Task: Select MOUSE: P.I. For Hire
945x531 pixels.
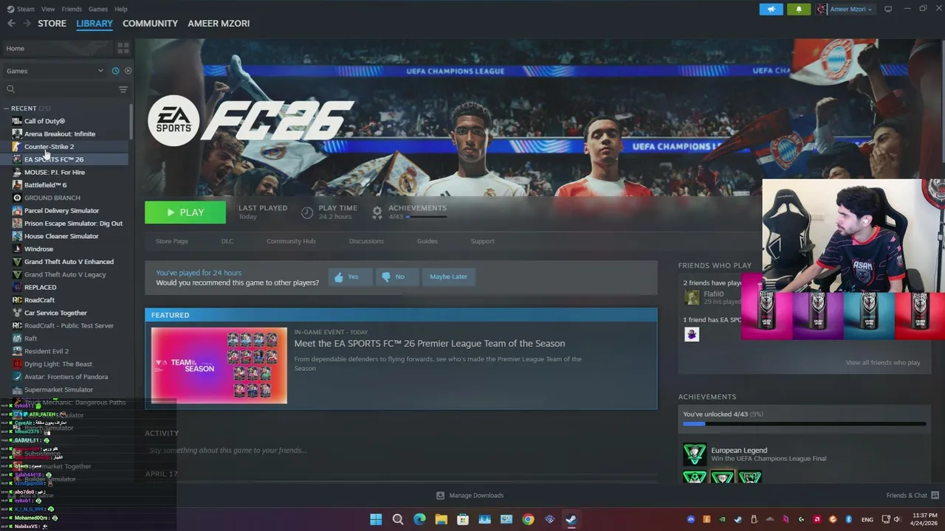Action: [x=55, y=172]
